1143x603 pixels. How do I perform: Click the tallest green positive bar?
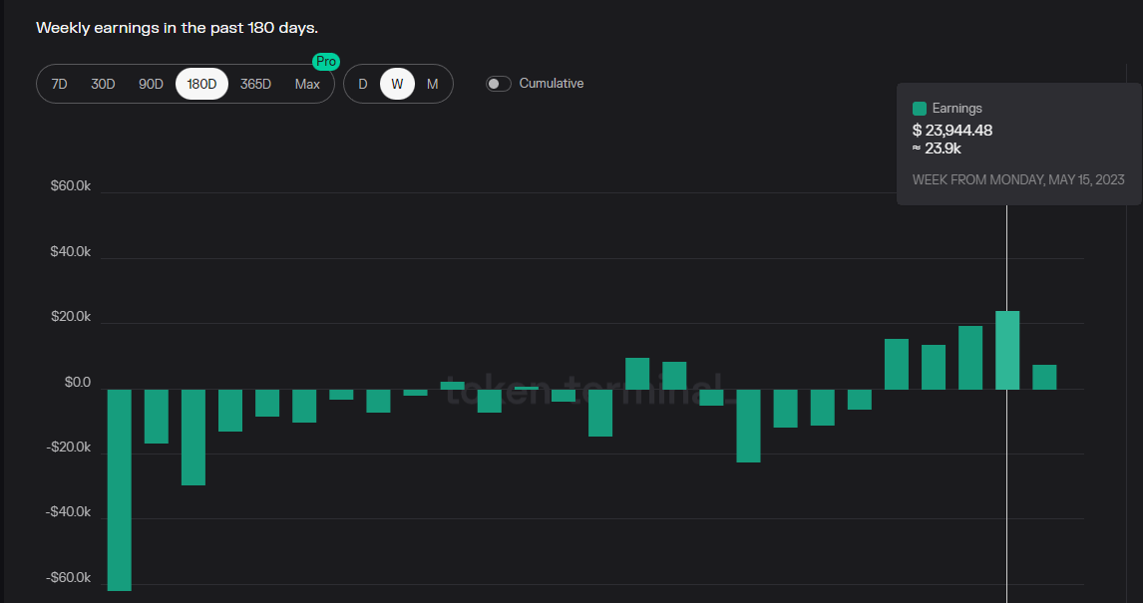(x=1007, y=349)
